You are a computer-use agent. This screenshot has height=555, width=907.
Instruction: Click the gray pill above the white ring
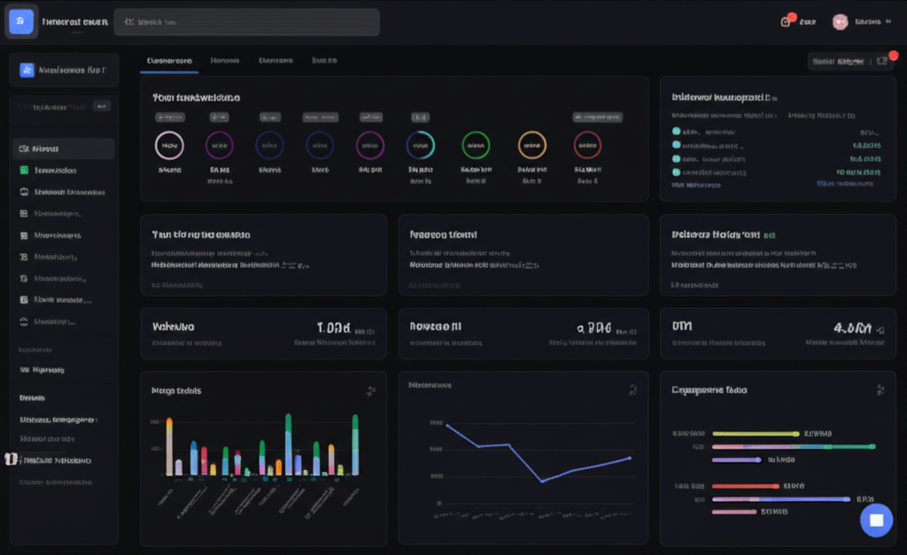point(170,118)
